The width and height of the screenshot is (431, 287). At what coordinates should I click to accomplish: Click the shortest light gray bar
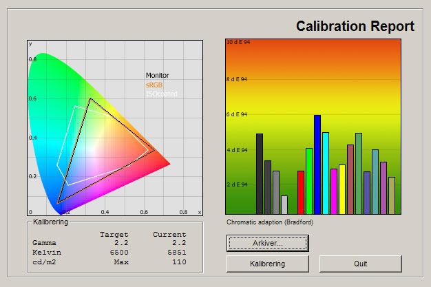[x=284, y=204]
